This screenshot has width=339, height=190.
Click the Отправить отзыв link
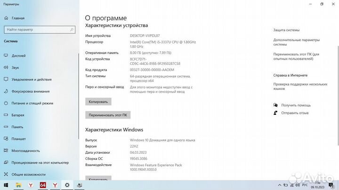click(x=295, y=113)
